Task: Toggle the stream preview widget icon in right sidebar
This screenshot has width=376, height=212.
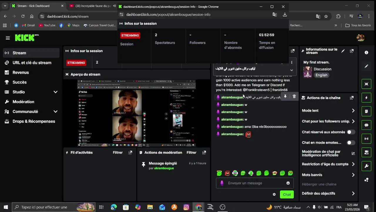Action: click(366, 84)
